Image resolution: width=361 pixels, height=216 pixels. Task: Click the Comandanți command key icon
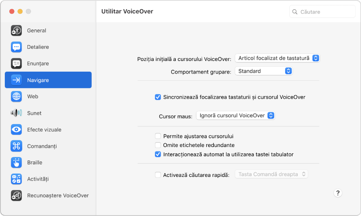tap(16, 146)
